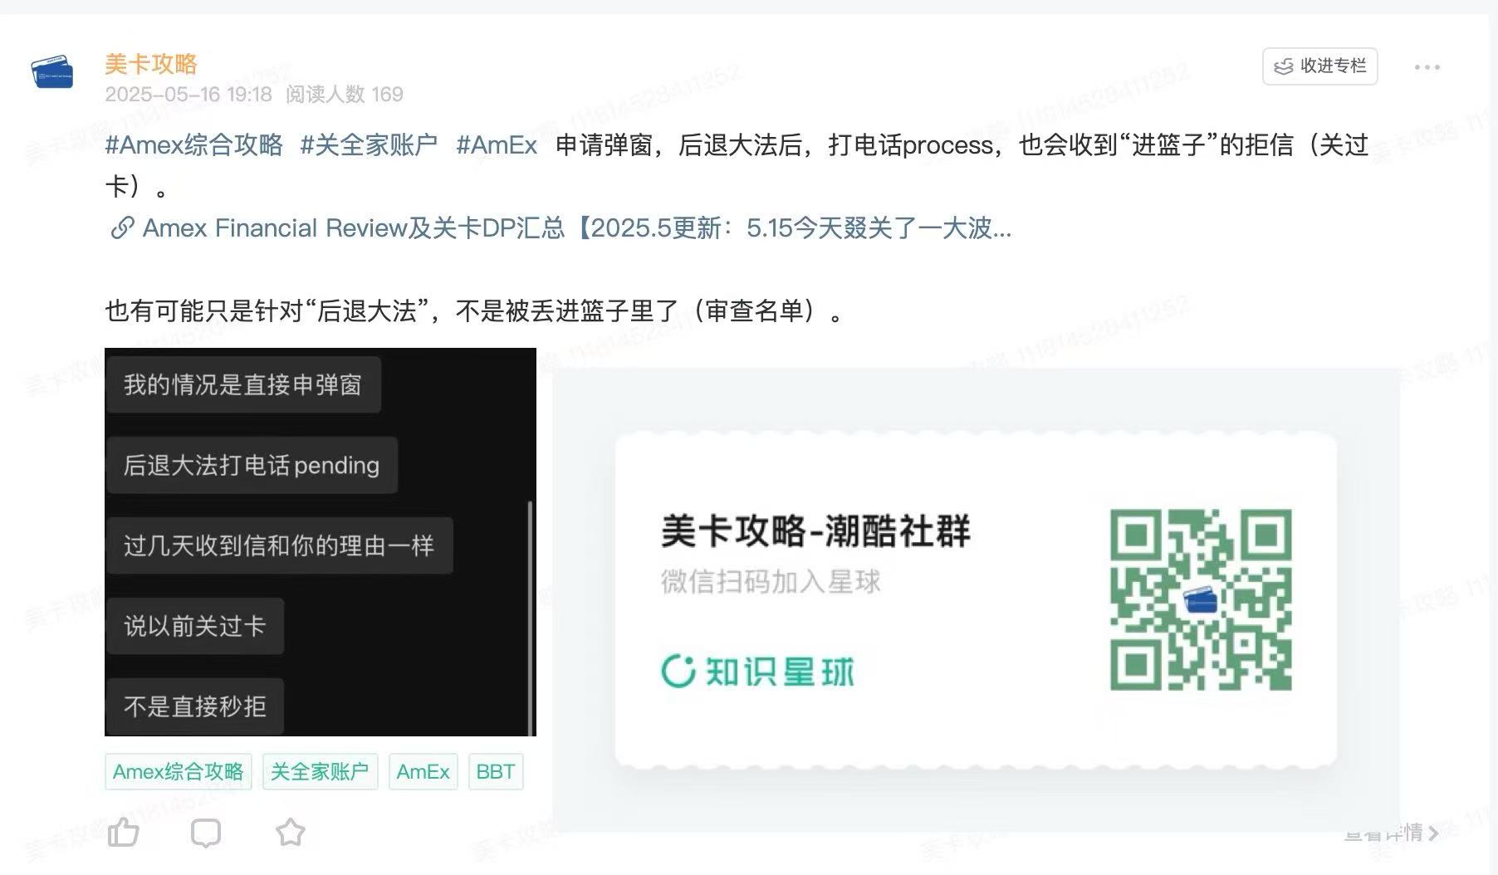Viewport: 1498px width, 875px height.
Task: Click the #Amex综合攻略 hashtag in post text
Action: (193, 145)
